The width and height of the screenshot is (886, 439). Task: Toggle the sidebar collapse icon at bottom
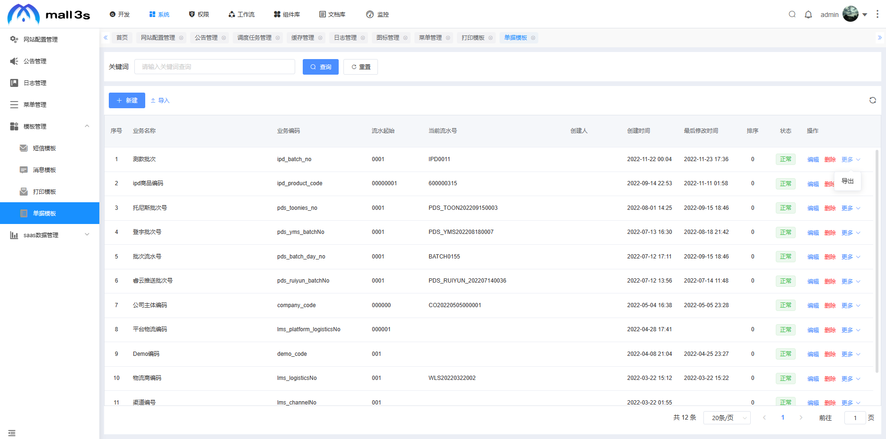pyautogui.click(x=12, y=433)
